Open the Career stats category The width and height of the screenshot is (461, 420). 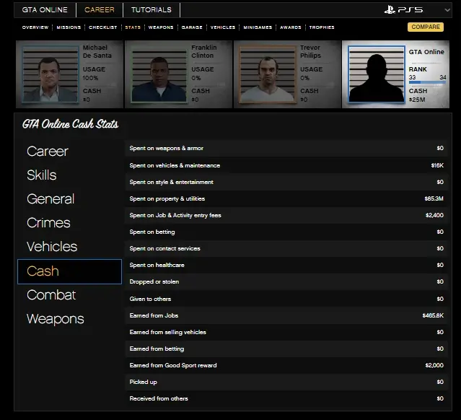pyautogui.click(x=48, y=152)
